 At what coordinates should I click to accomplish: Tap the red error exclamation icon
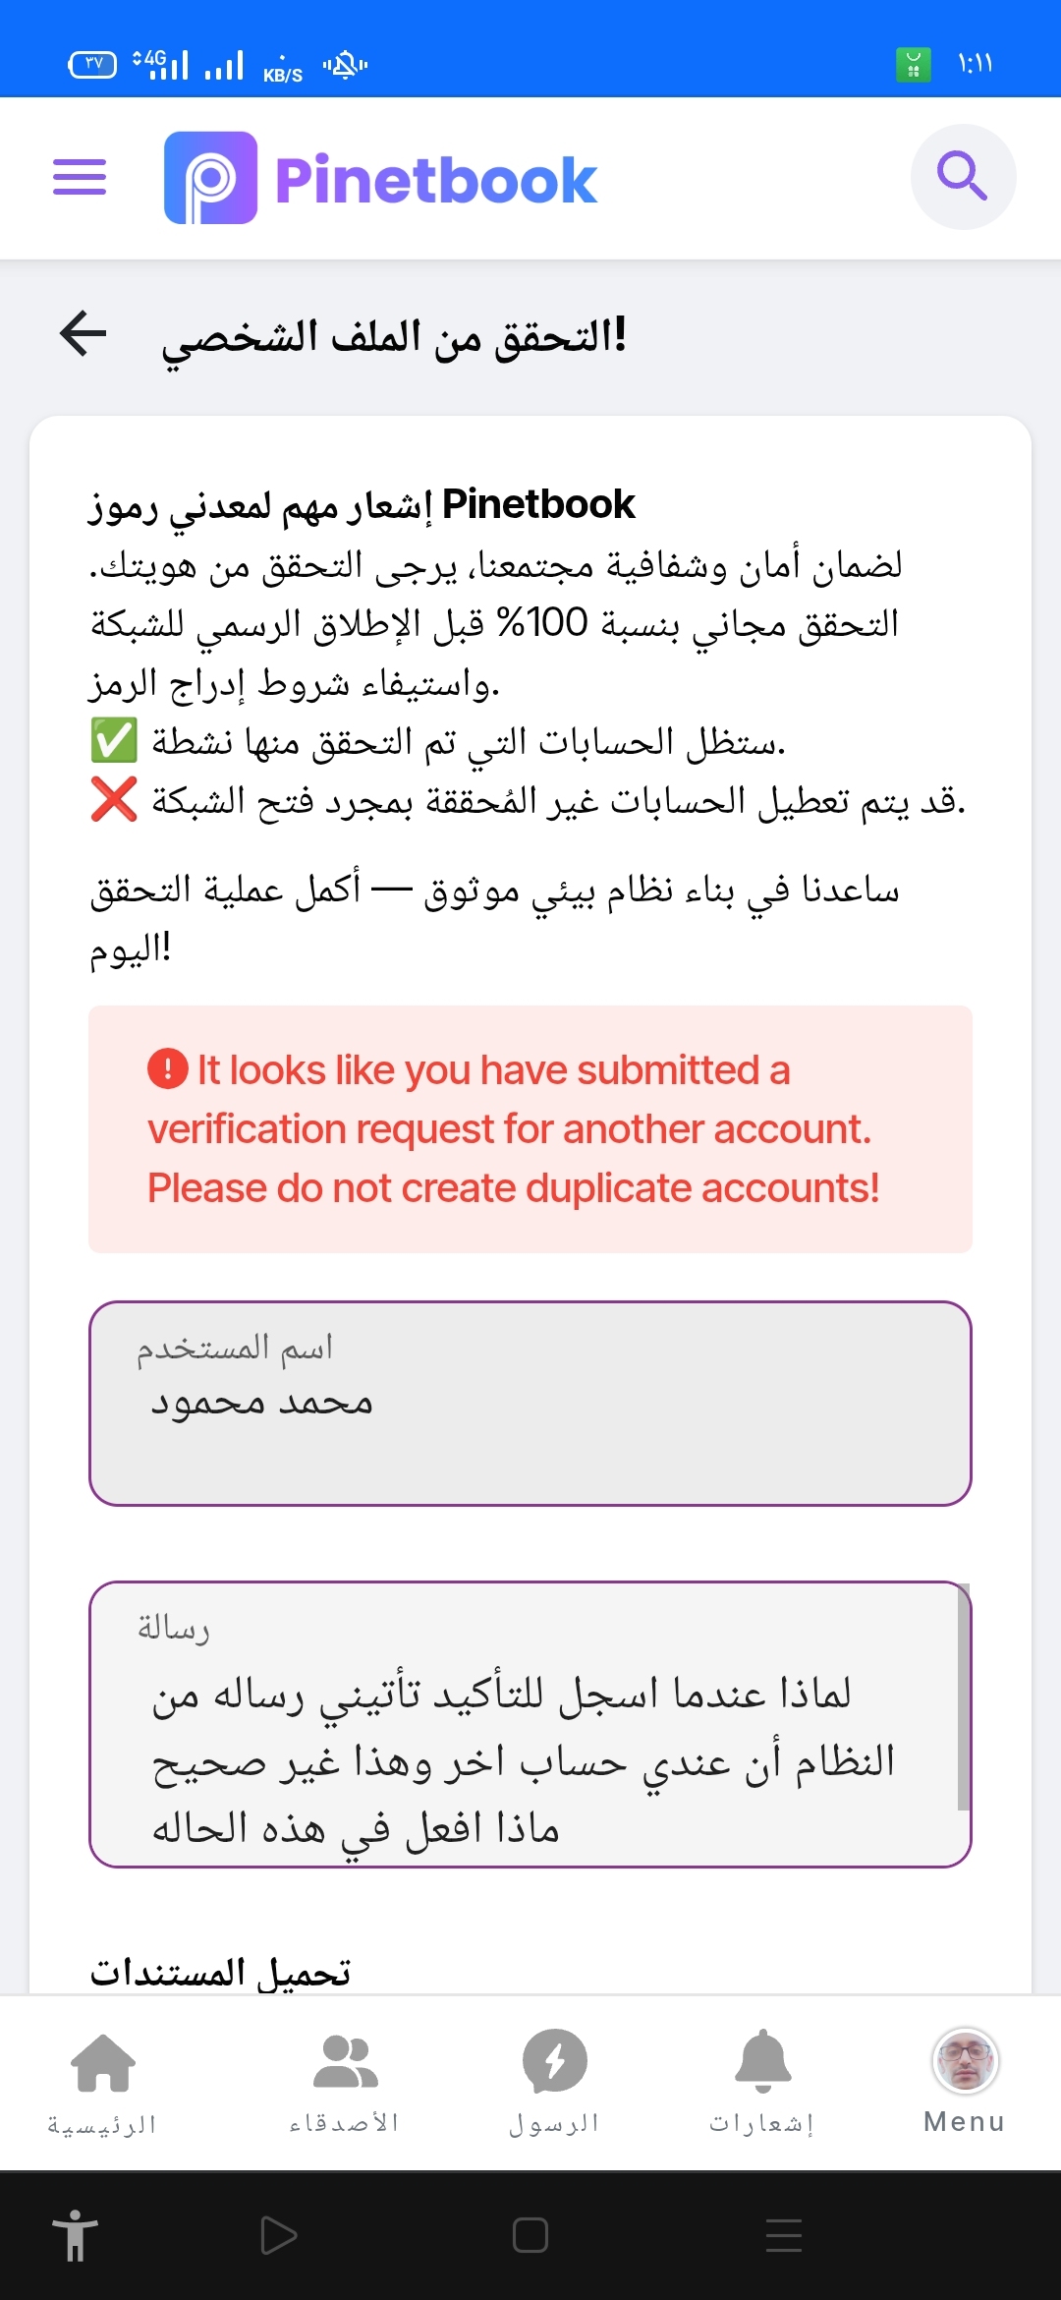(x=168, y=1068)
